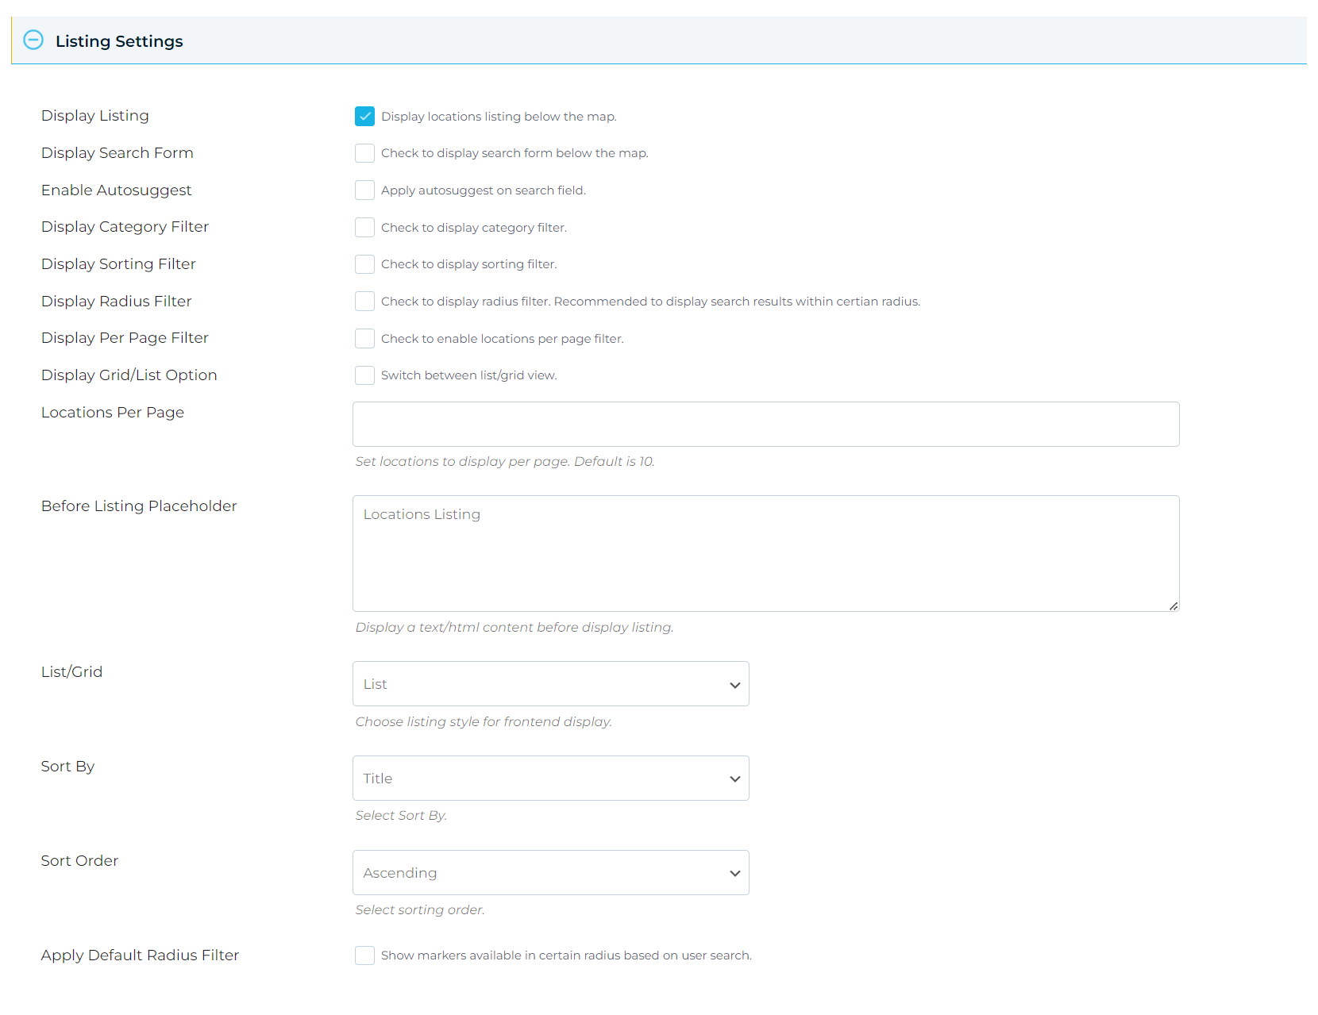The width and height of the screenshot is (1318, 1015).
Task: Toggle Switch between list/grid view checkbox
Action: pos(364,375)
